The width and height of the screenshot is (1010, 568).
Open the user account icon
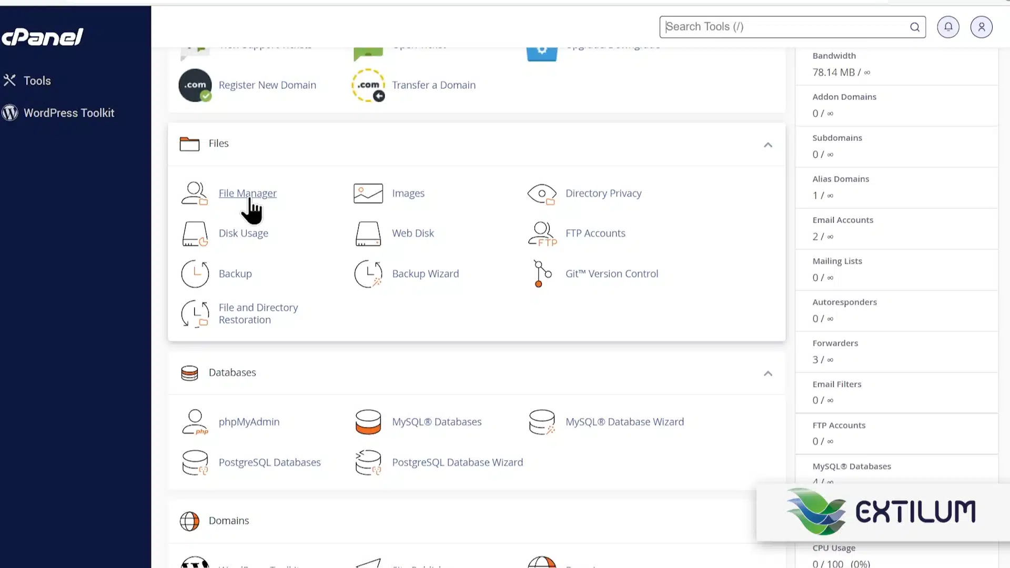tap(982, 27)
